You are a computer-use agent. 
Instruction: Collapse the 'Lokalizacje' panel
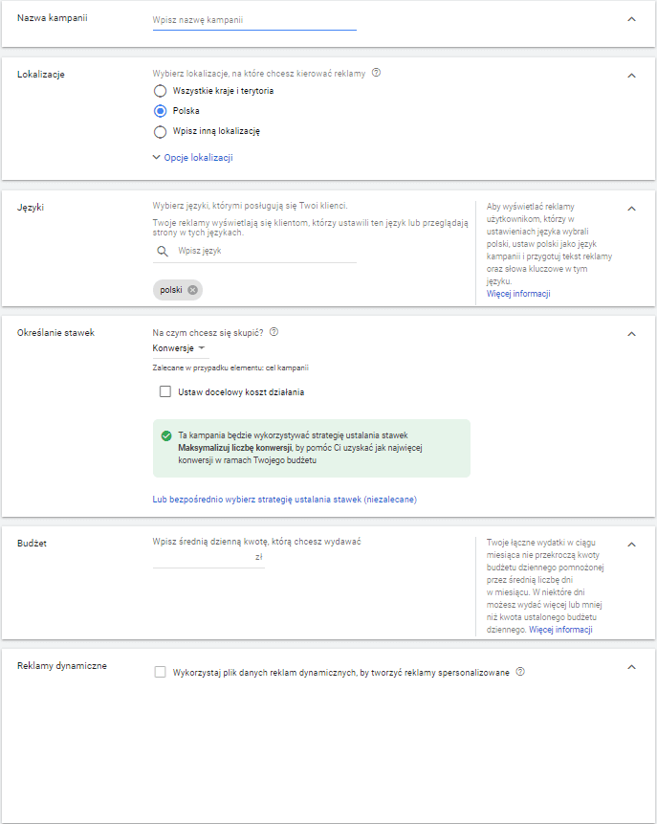pyautogui.click(x=631, y=75)
